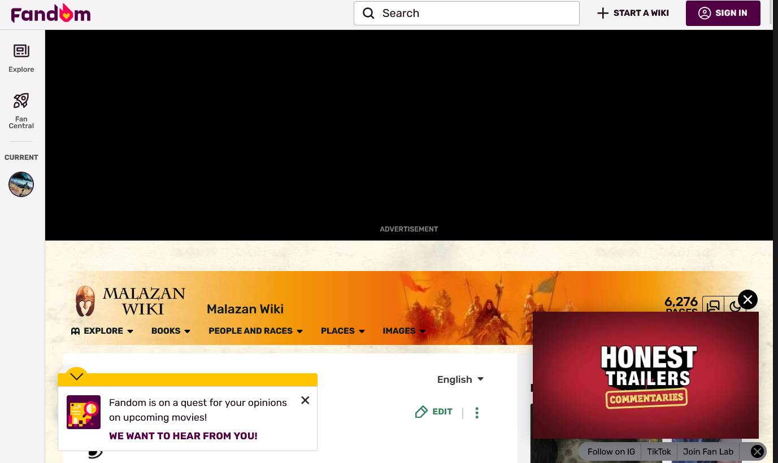This screenshot has height=463, width=778.
Task: Expand the People and Races menu
Action: coord(255,331)
